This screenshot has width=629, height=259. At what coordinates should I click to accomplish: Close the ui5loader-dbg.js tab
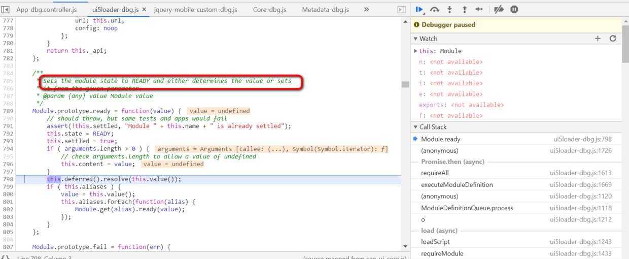pyautogui.click(x=144, y=10)
